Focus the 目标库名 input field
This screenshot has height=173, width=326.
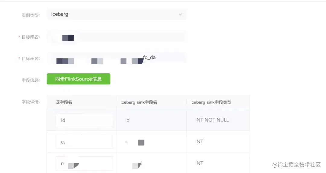tap(117, 37)
